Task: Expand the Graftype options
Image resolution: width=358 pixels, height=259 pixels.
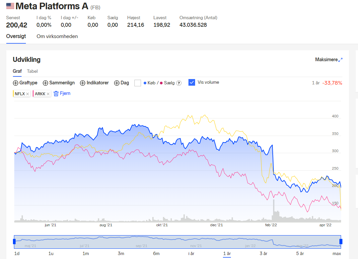Action: pos(25,83)
